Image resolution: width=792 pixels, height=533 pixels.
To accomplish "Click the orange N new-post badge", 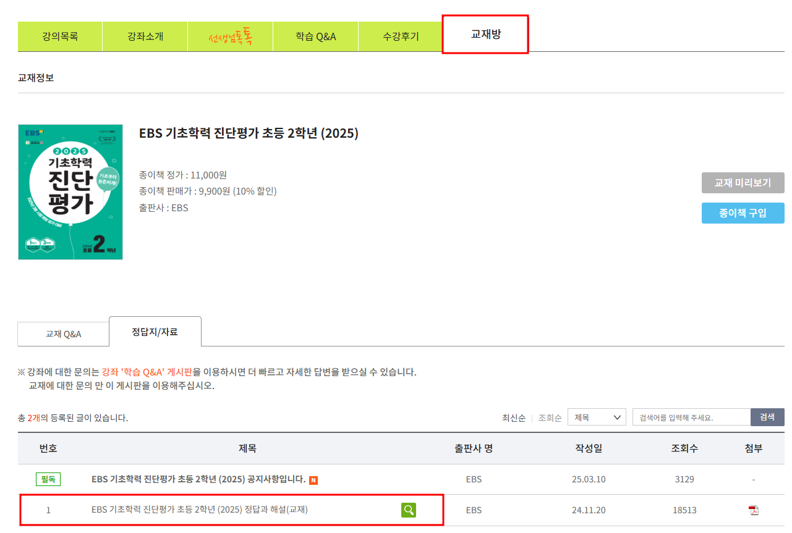I will tap(313, 480).
